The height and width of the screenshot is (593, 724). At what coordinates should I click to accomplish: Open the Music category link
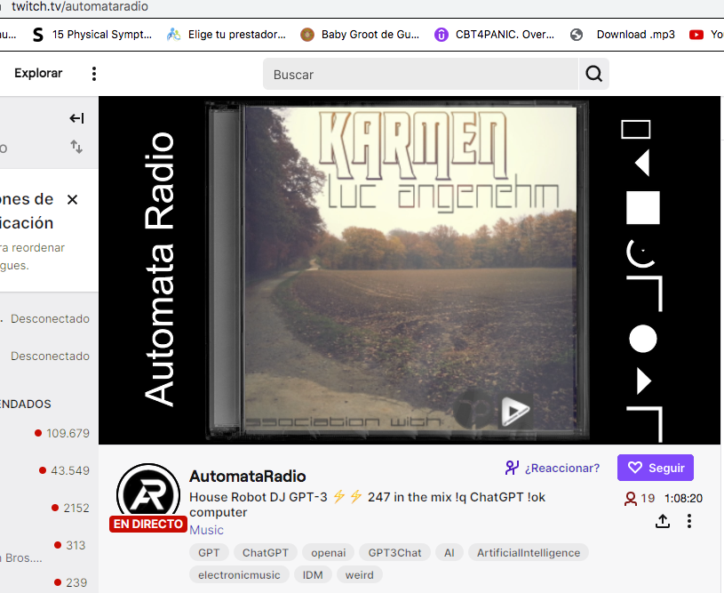point(206,530)
